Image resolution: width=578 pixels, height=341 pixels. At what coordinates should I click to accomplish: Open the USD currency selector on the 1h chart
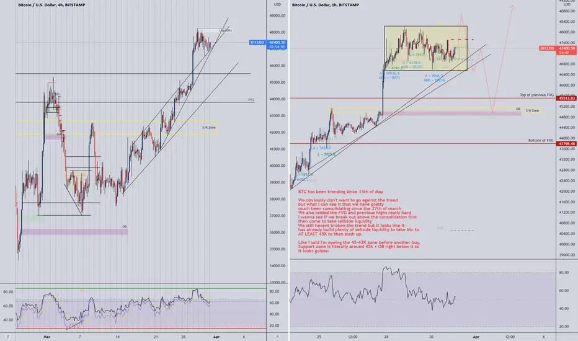[x=567, y=4]
